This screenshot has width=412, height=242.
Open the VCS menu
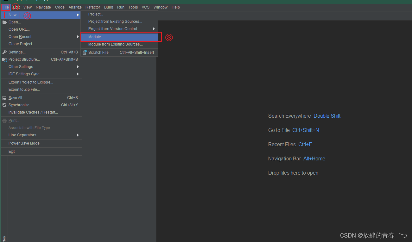tap(146, 7)
